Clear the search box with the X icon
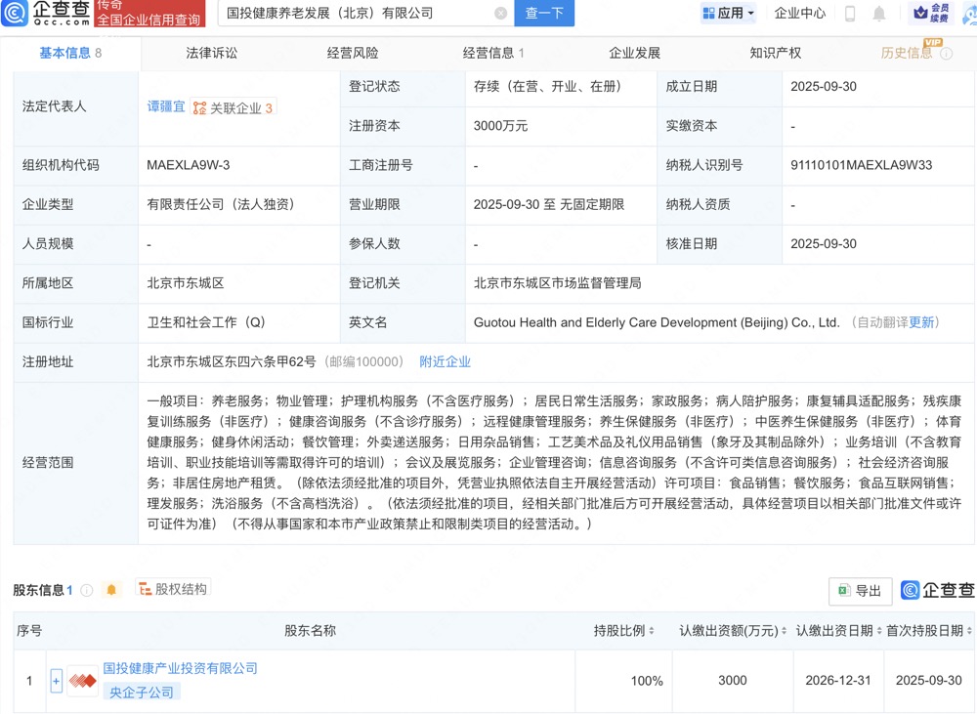The image size is (977, 714). [x=501, y=14]
